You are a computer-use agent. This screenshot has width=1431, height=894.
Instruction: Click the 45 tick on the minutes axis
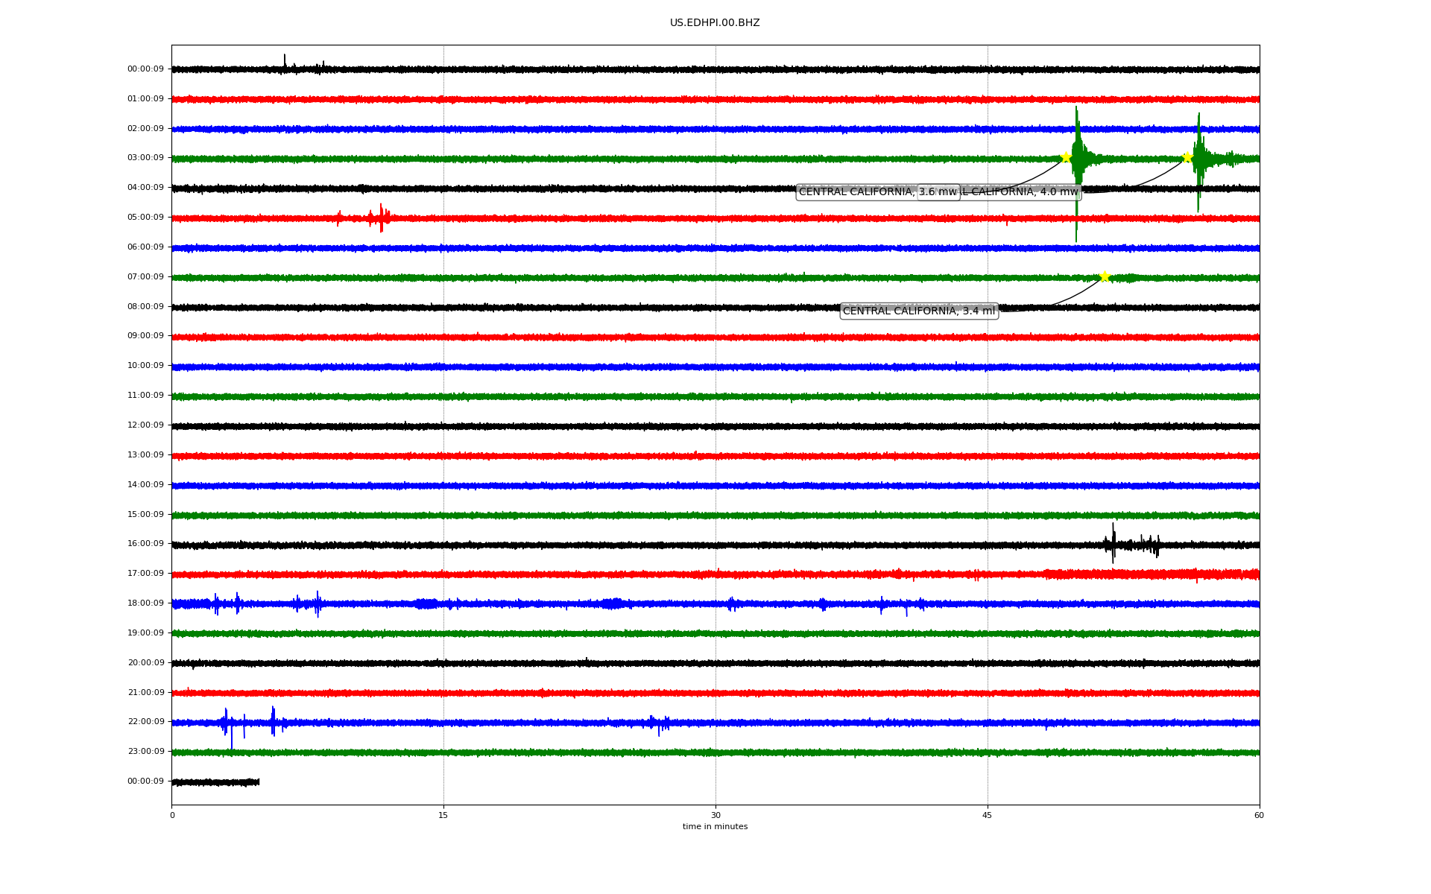tap(987, 815)
